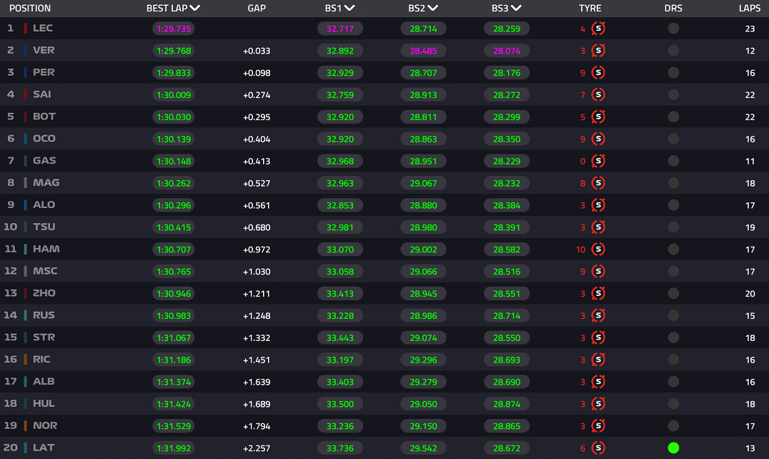Click the soft tyre icon in VER's row
Viewport: 769px width, 459px height.
(x=599, y=51)
